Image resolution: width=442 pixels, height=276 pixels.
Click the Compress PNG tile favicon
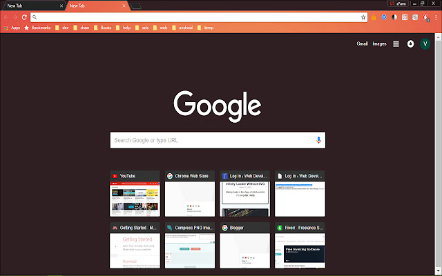pyautogui.click(x=169, y=228)
